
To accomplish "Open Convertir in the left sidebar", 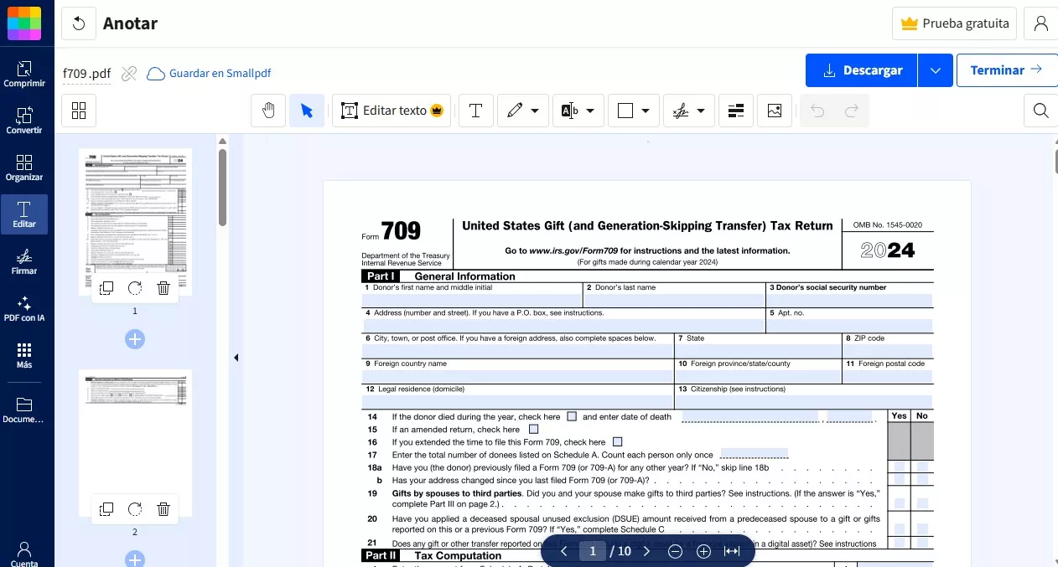I will click(x=24, y=121).
